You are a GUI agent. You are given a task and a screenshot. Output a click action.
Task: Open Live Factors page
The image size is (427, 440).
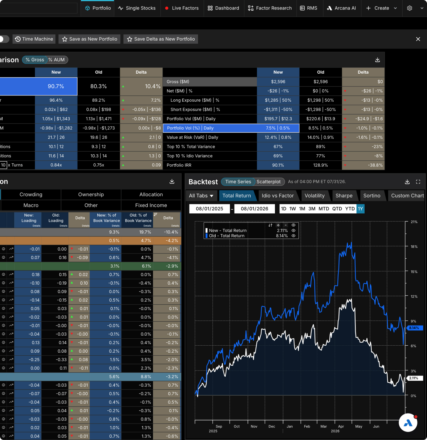(x=182, y=8)
